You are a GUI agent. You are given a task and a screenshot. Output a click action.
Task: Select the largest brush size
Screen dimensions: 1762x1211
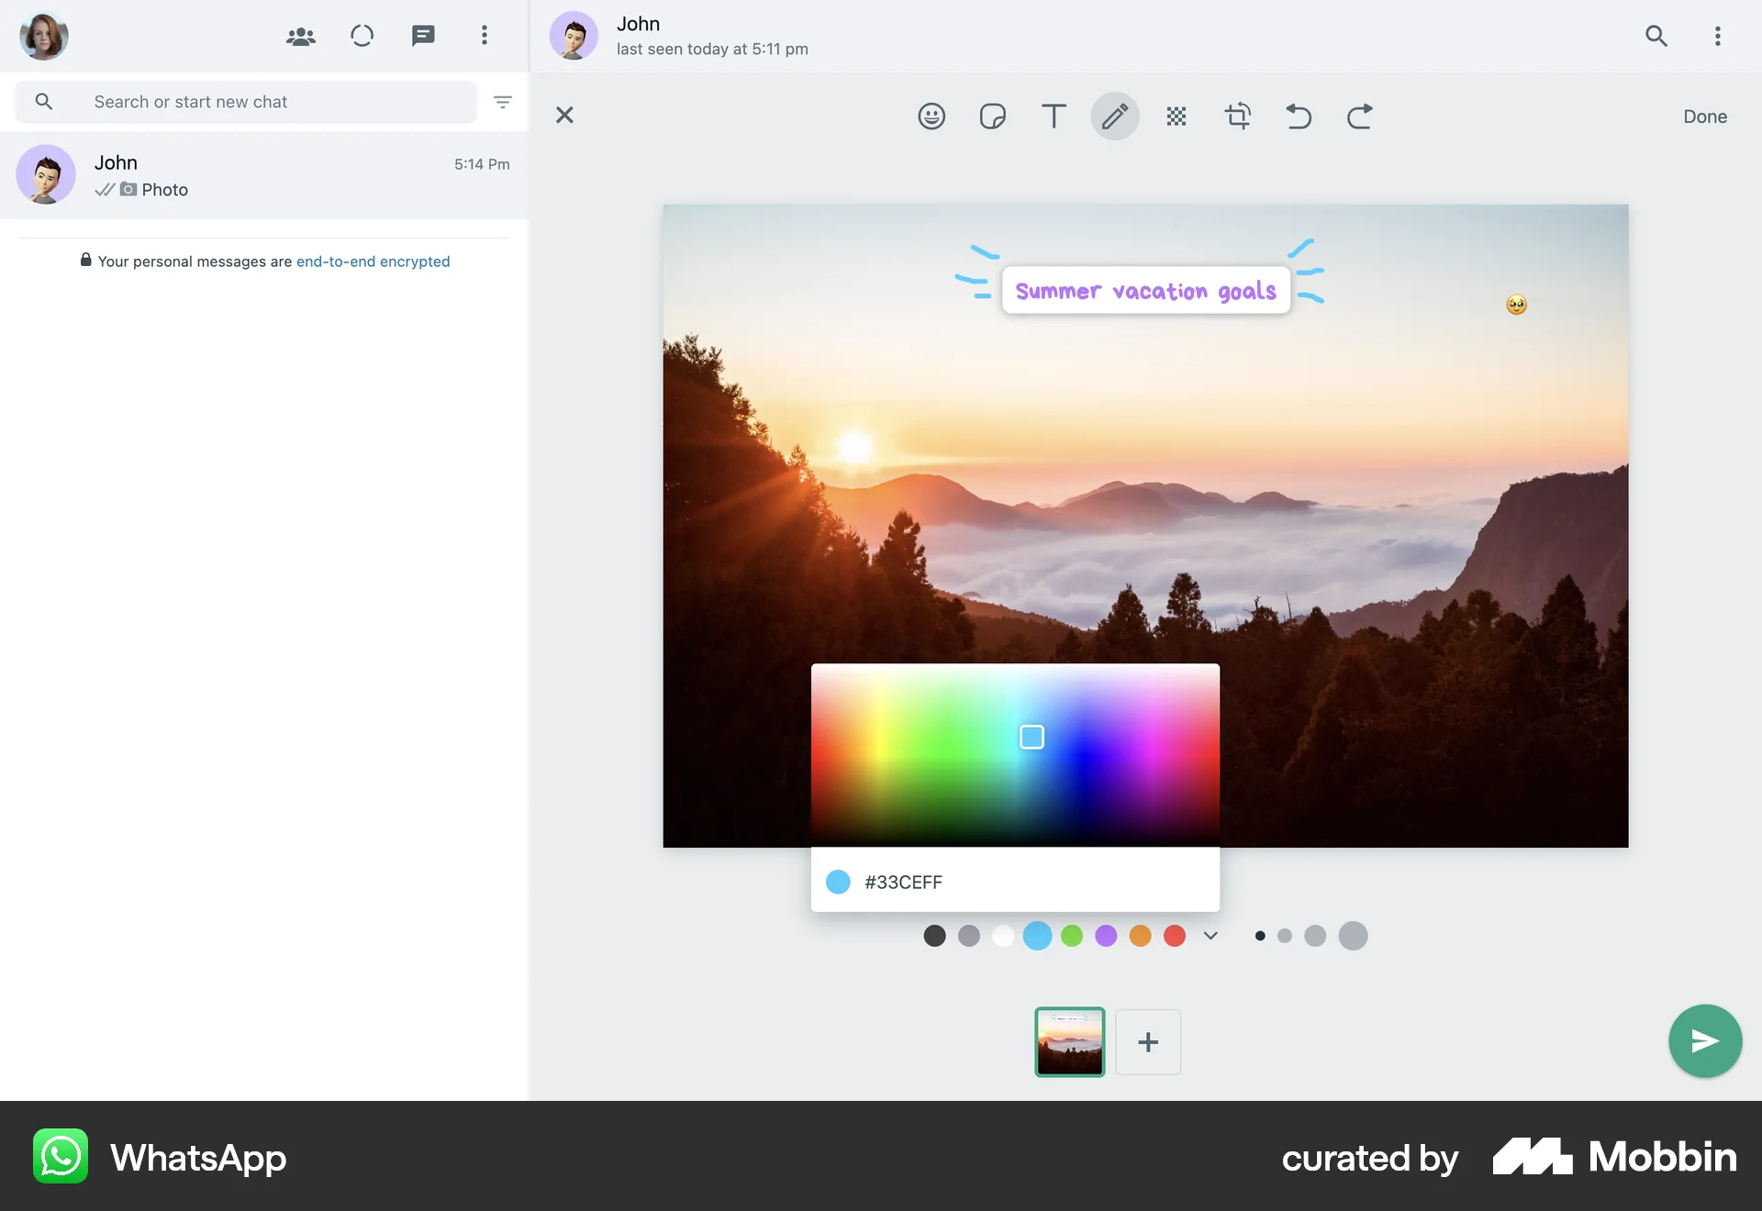pyautogui.click(x=1353, y=936)
